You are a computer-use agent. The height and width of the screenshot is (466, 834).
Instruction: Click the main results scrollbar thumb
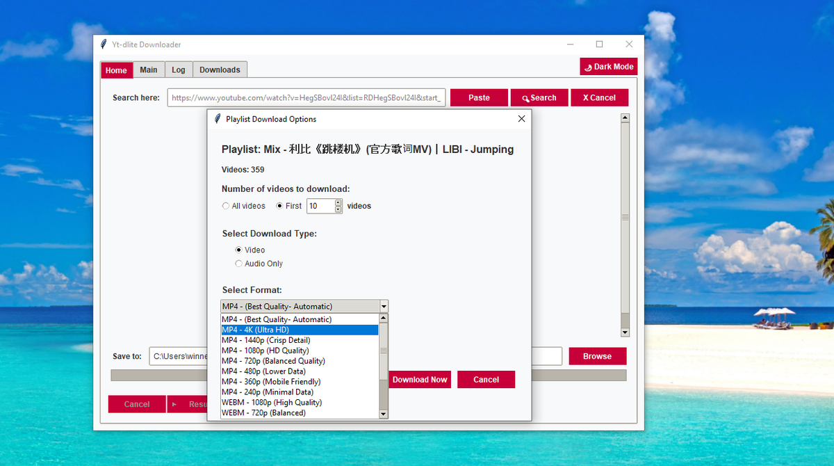(625, 218)
